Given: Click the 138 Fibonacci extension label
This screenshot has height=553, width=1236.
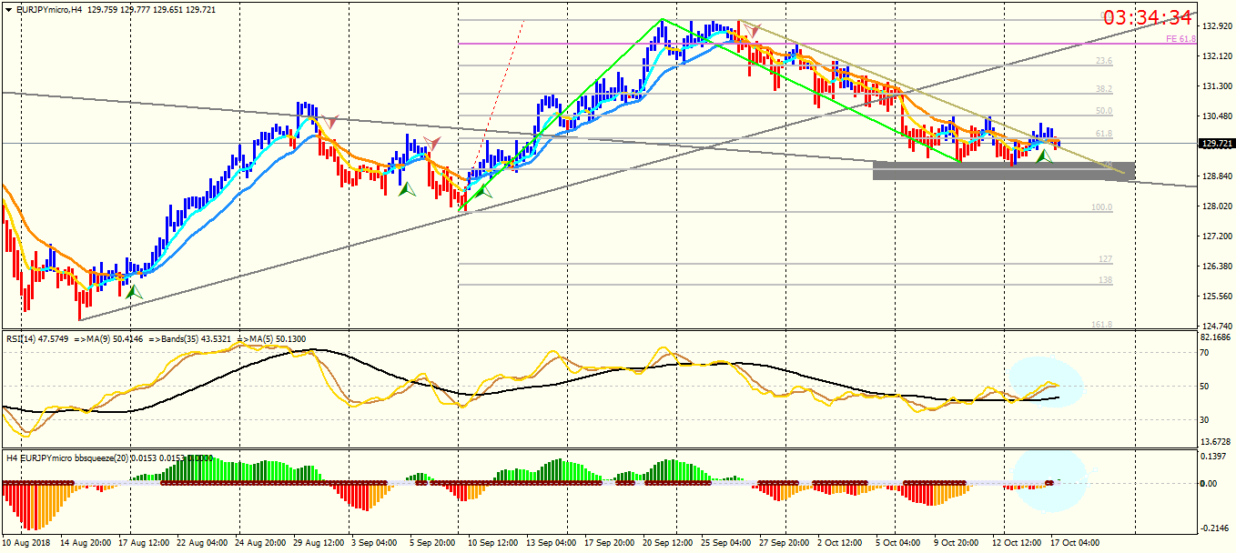Looking at the screenshot, I should click(x=1105, y=280).
